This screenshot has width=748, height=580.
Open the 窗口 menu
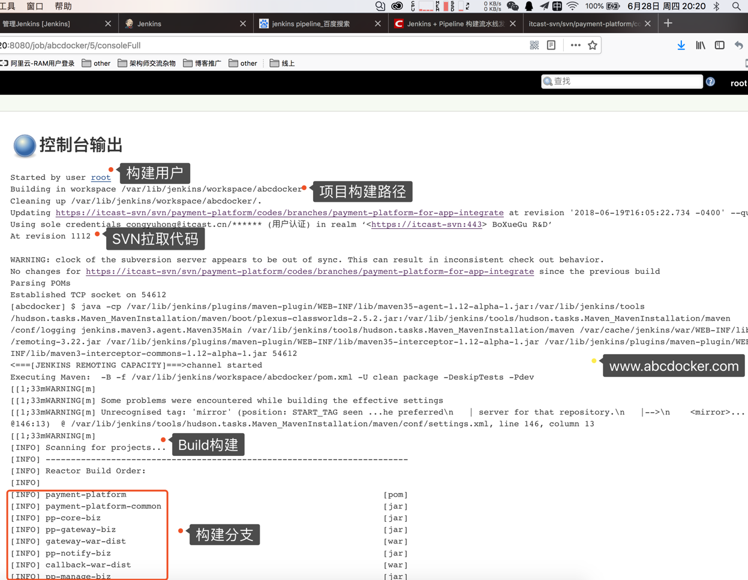35,7
